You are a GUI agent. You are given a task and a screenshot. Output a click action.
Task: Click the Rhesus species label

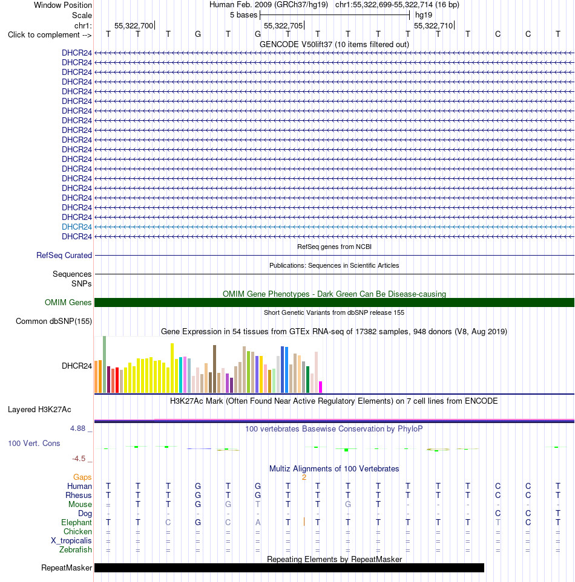tap(79, 496)
